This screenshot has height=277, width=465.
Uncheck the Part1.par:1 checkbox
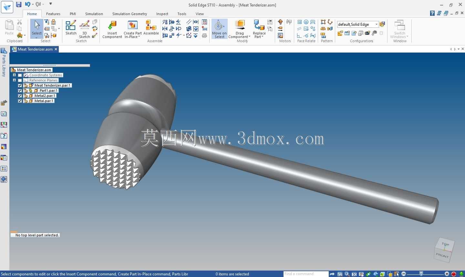20,91
